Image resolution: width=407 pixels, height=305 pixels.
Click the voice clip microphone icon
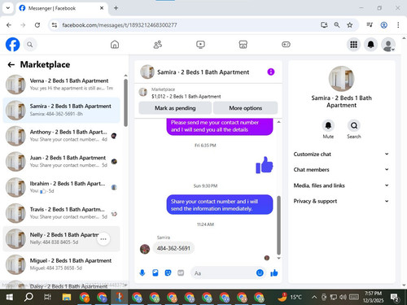(x=142, y=272)
